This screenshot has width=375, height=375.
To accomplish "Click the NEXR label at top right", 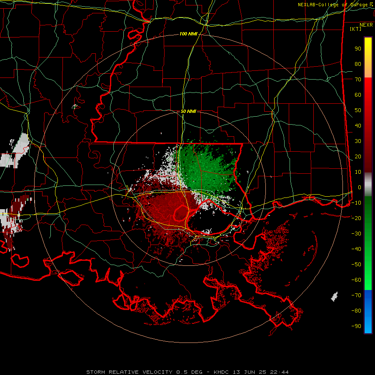I will [366, 25].
